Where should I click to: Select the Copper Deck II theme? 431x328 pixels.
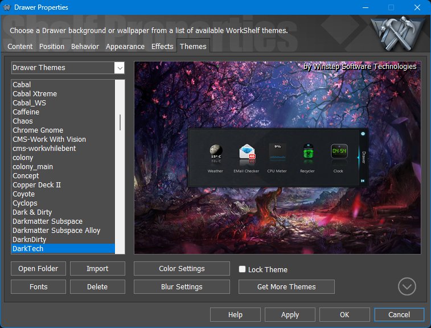tap(63, 184)
